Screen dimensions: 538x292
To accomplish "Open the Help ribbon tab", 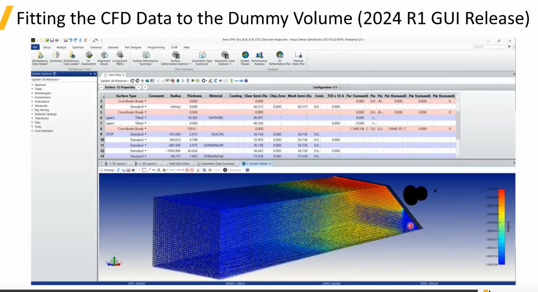I will [x=186, y=47].
